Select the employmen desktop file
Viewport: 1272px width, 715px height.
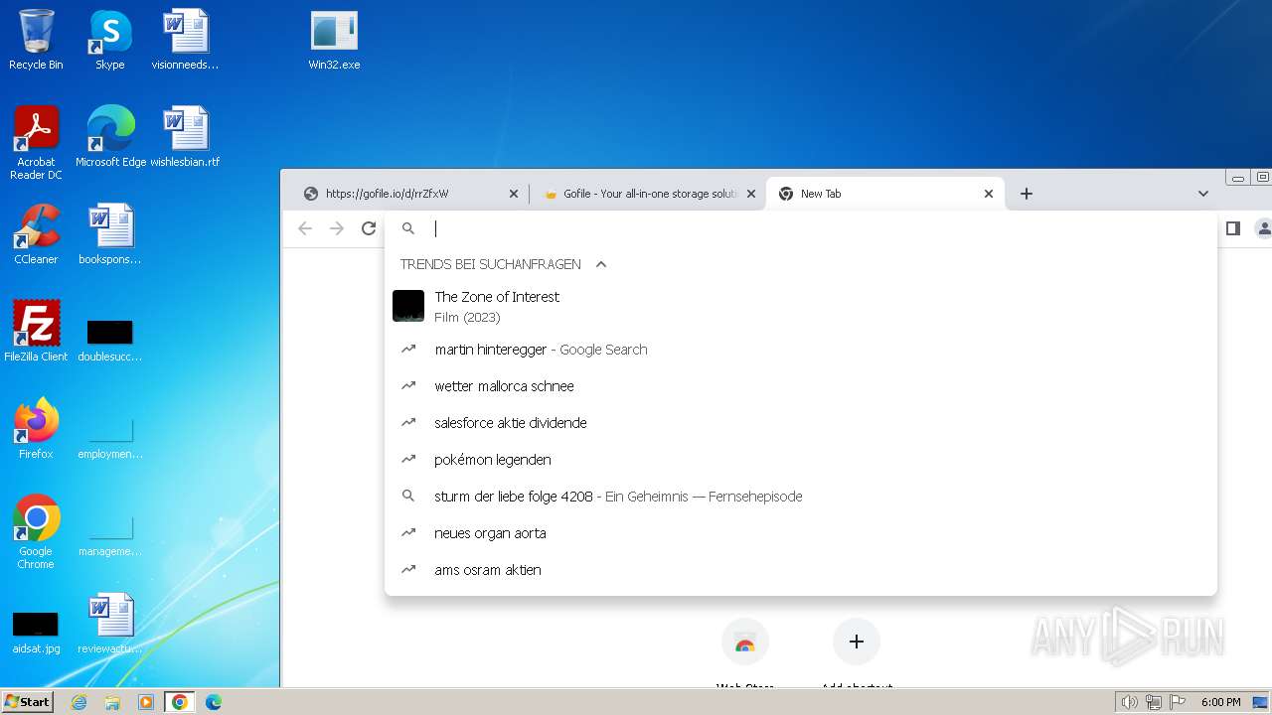109,437
